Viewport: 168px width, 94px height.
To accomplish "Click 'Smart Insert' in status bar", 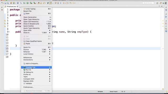I will click(114, 92).
